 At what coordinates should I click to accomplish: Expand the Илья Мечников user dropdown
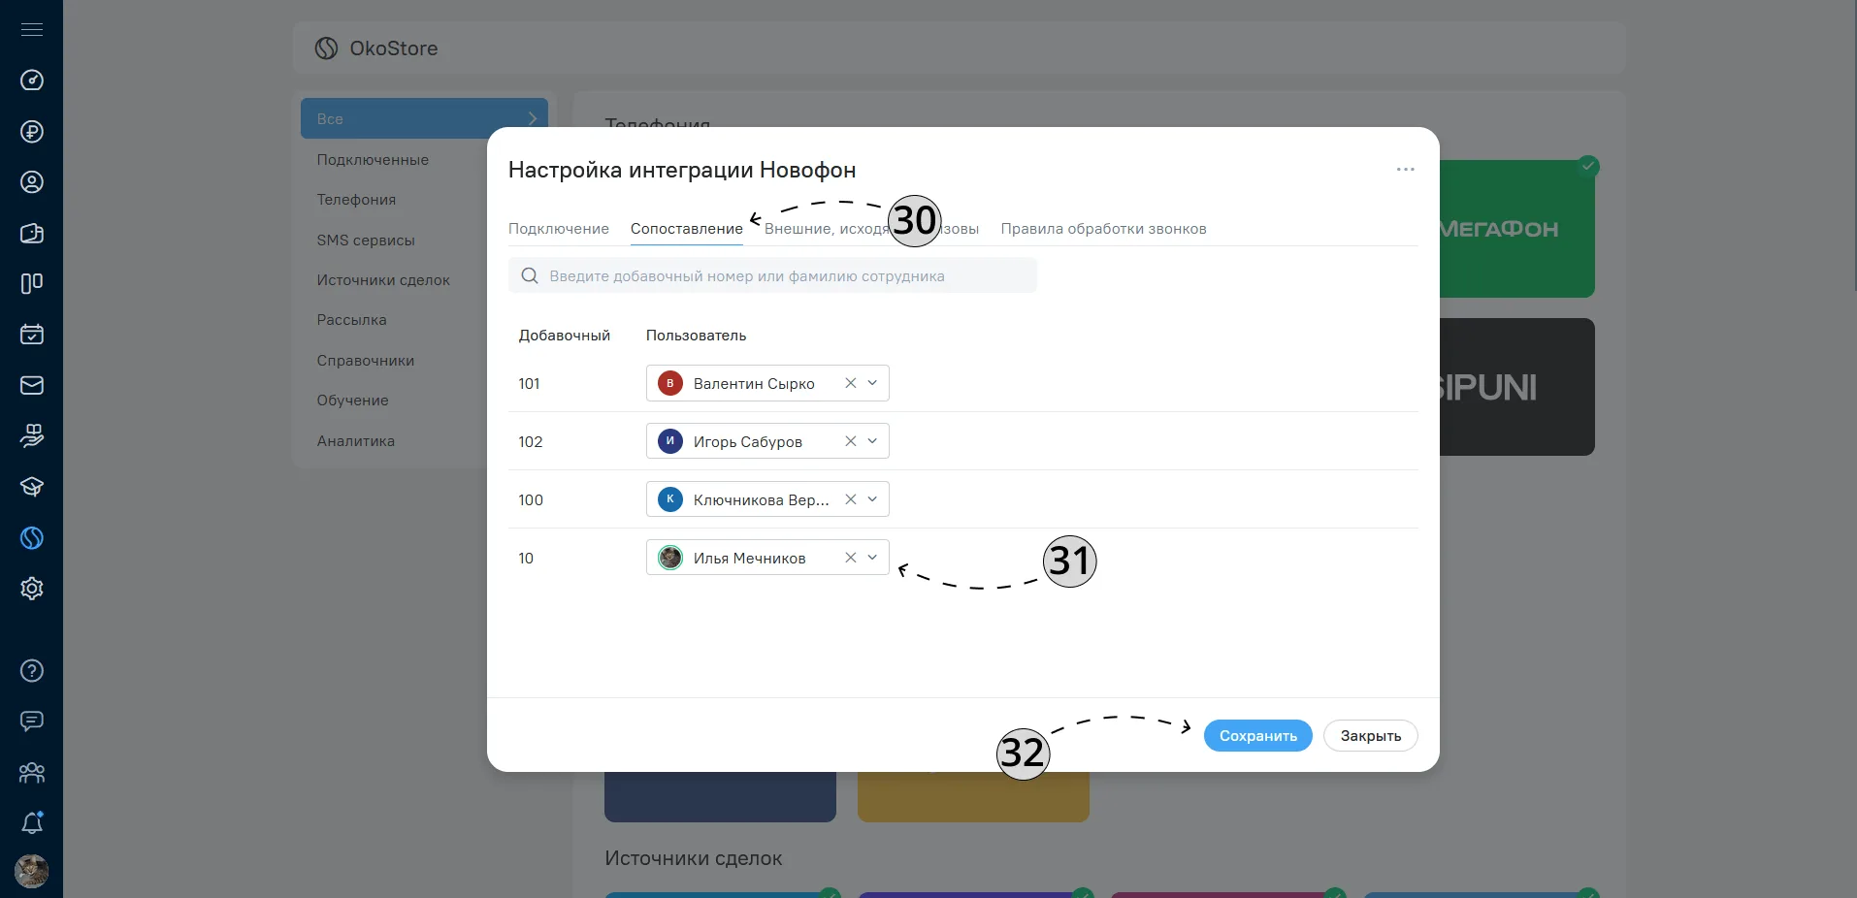click(x=872, y=558)
